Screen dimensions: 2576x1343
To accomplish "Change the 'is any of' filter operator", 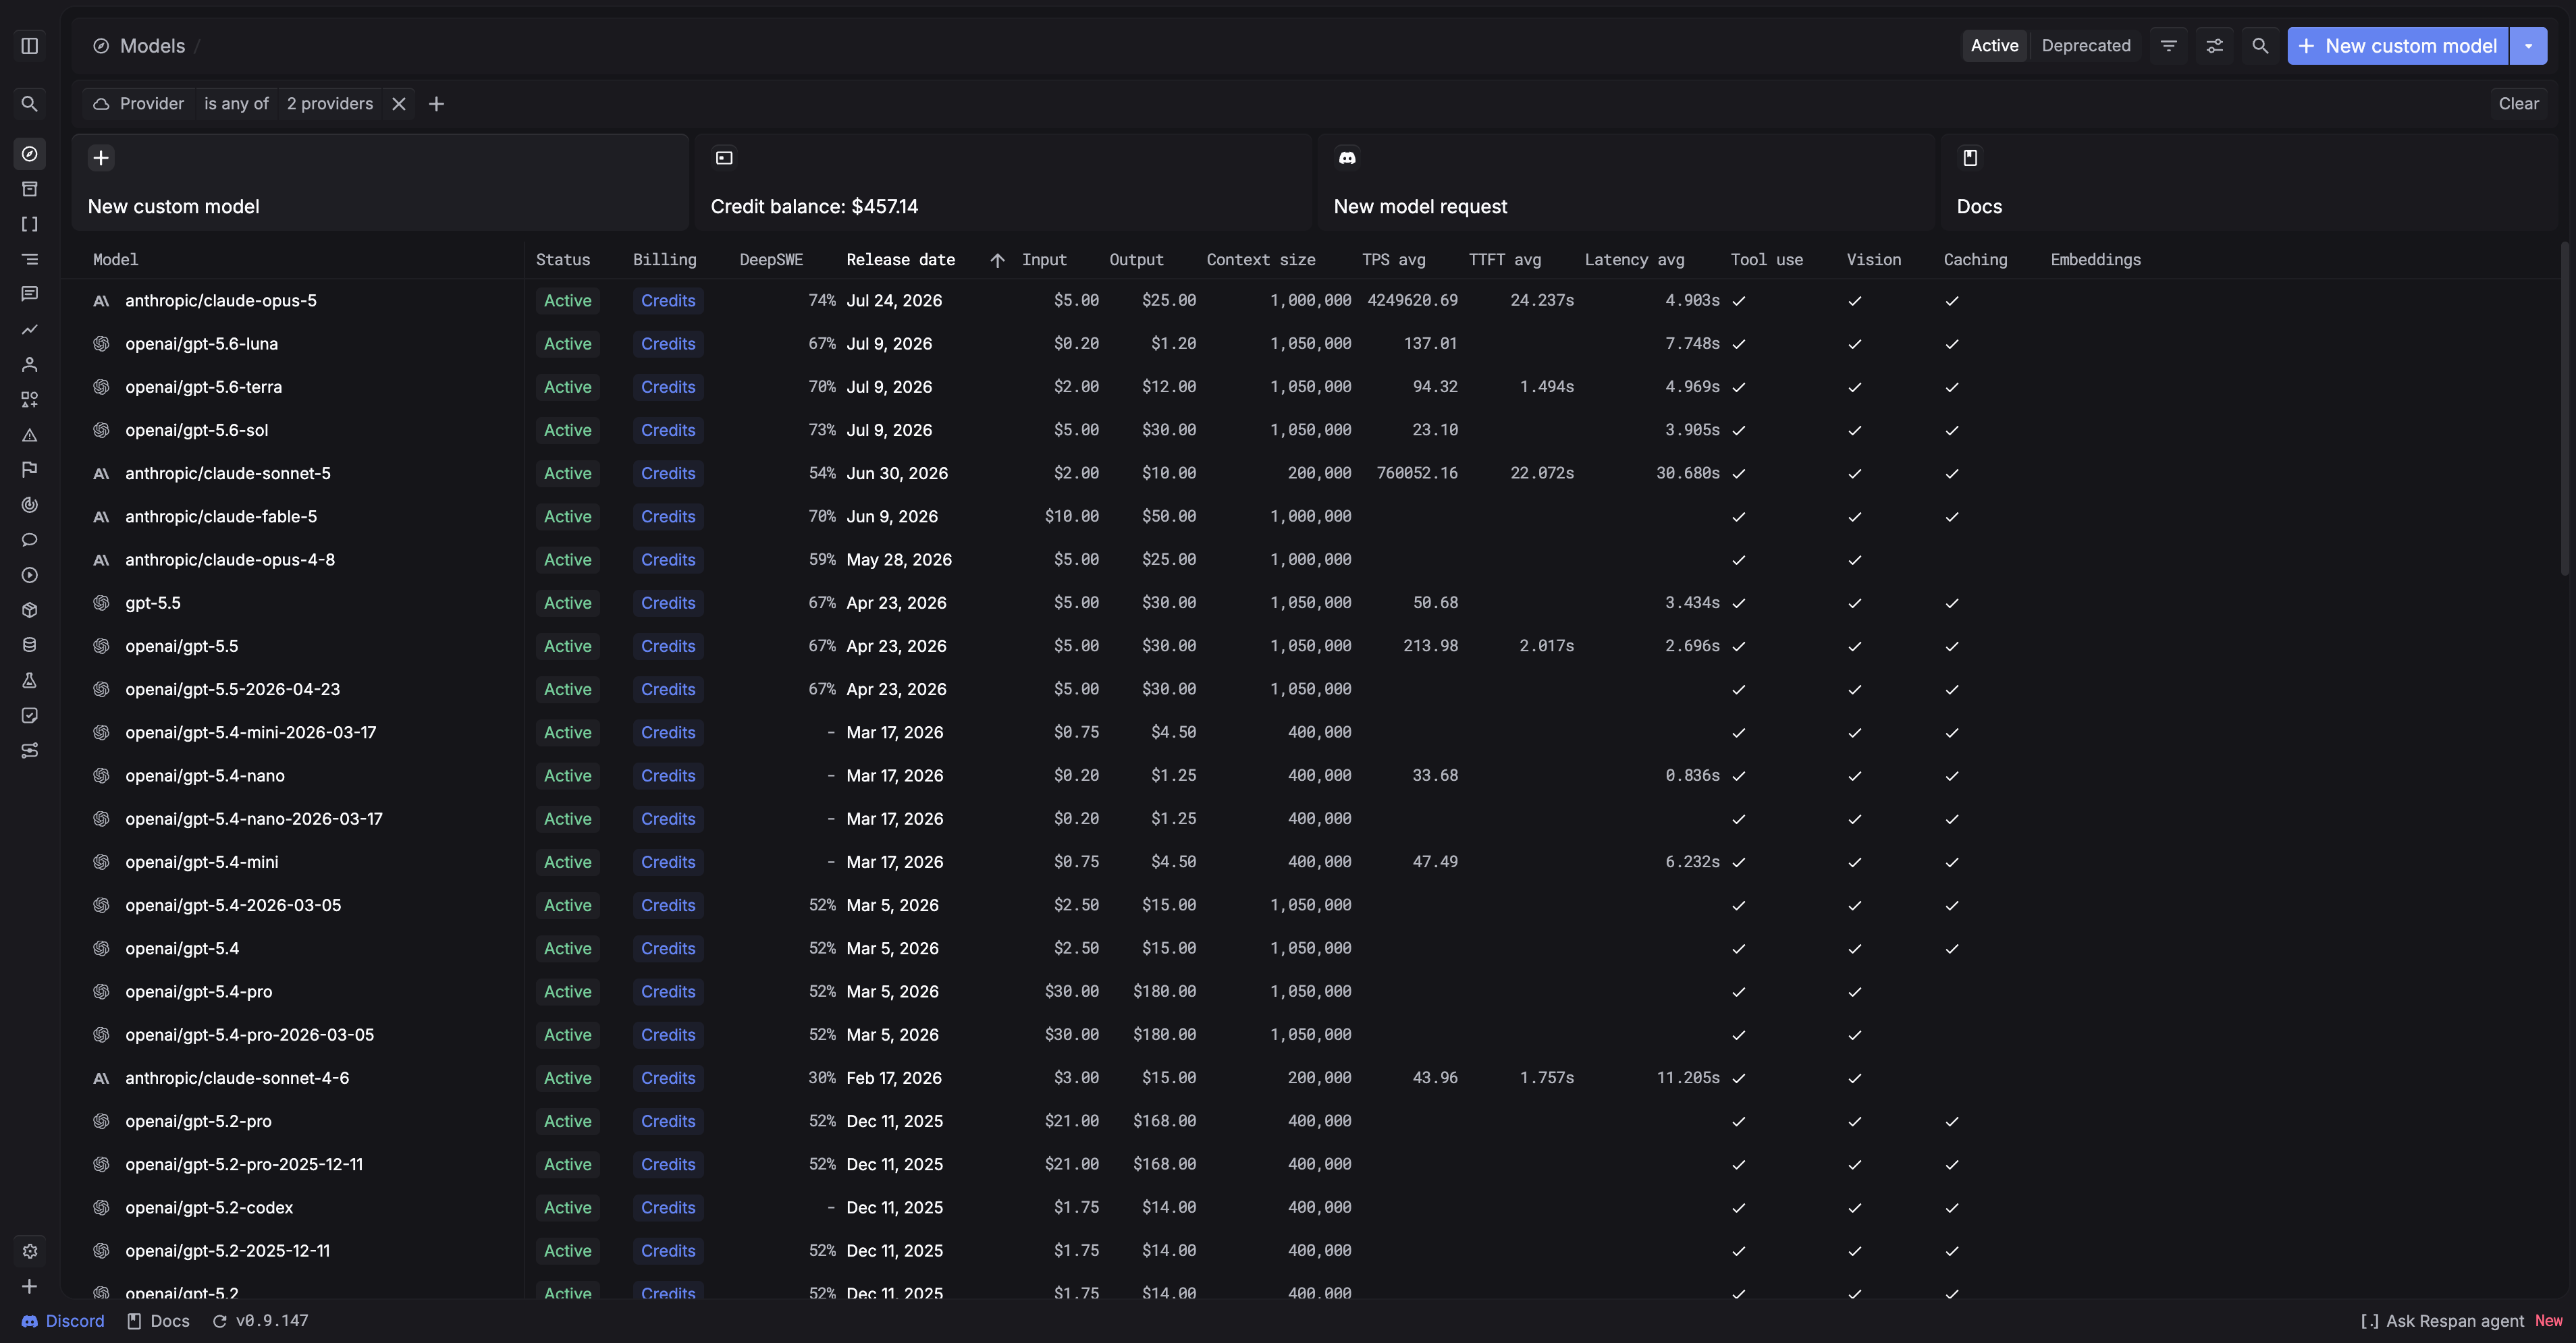I will (x=236, y=104).
